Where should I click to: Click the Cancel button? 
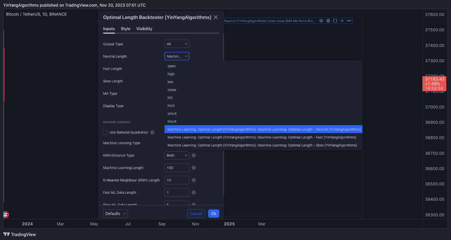(x=196, y=214)
